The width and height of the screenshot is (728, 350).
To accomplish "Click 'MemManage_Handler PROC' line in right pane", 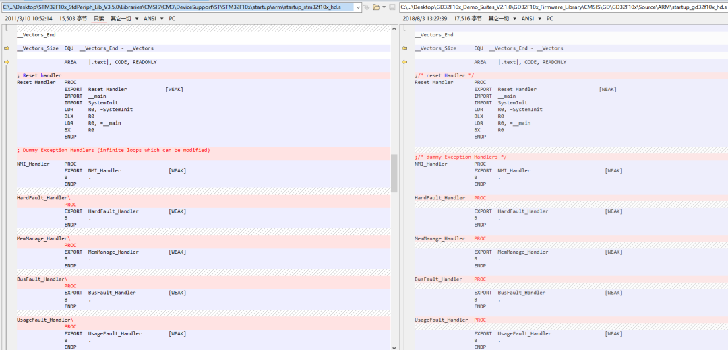I will pyautogui.click(x=450, y=238).
